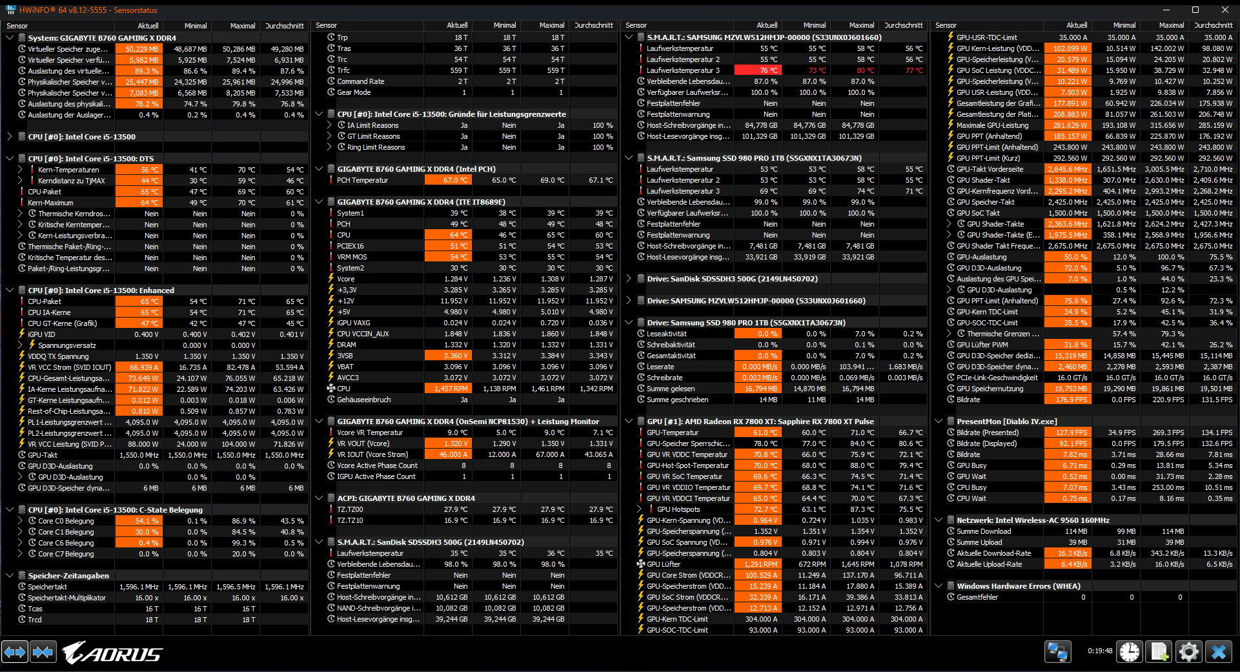Select the PCIe-Link-Geschwindigkeit row
1240x672 pixels.
pyautogui.click(x=1084, y=378)
